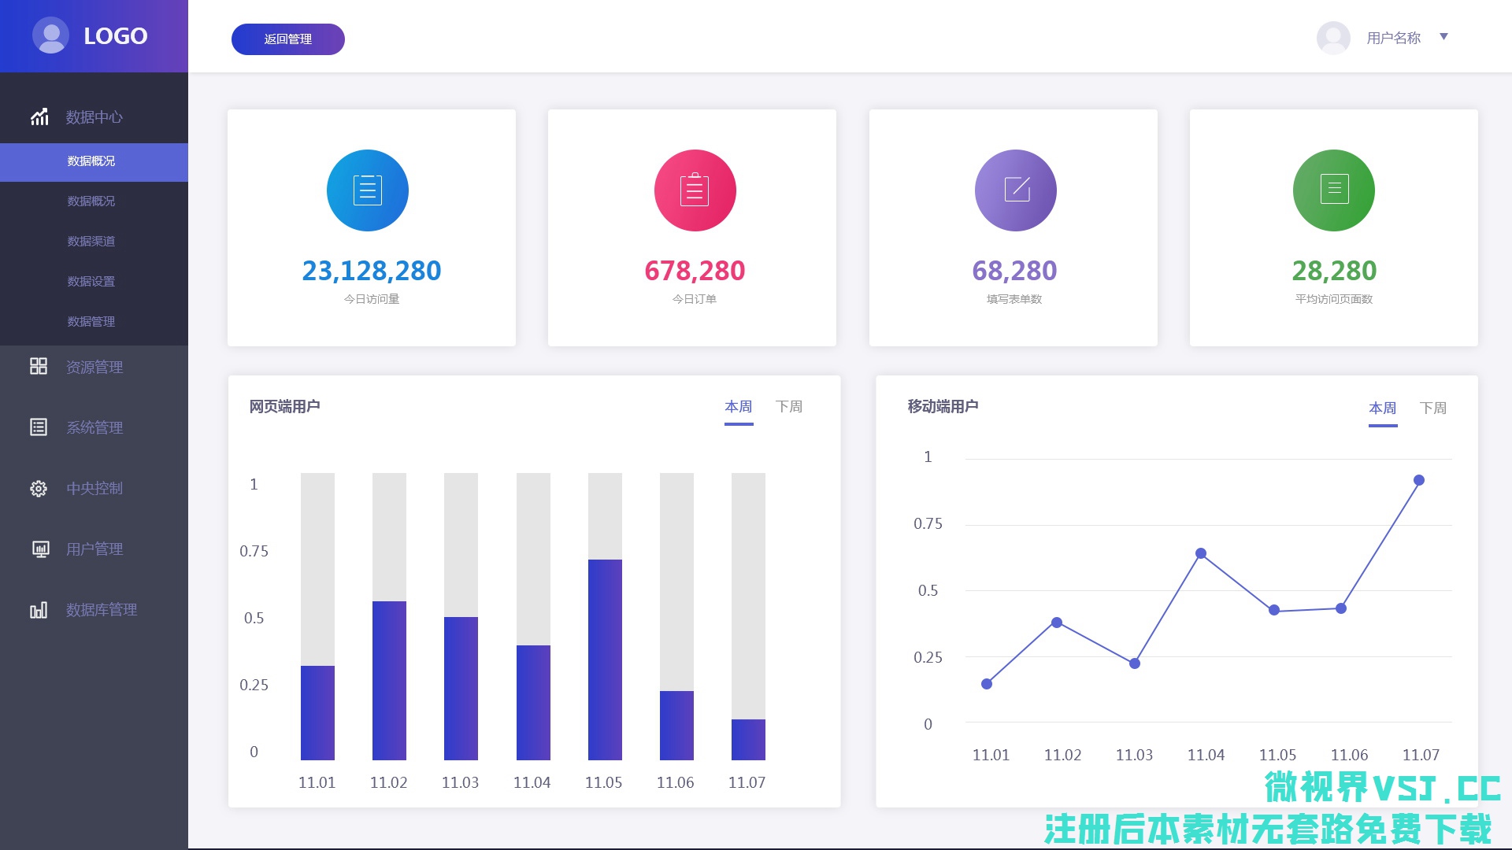Screen dimensions: 1512x850
Task: Click the 数据库管理 bar chart icon
Action: 39,610
